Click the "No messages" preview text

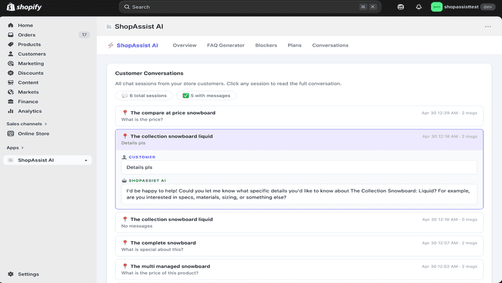136,226
